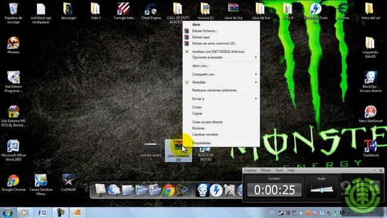Select the 'fotos del cel' folder
The height and width of the screenshot is (218, 387).
click(370, 11)
